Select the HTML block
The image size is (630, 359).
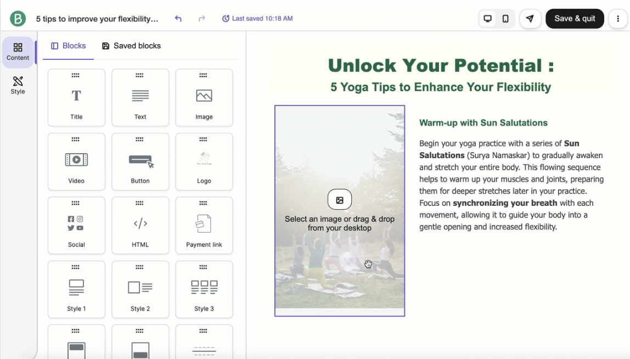pos(140,226)
